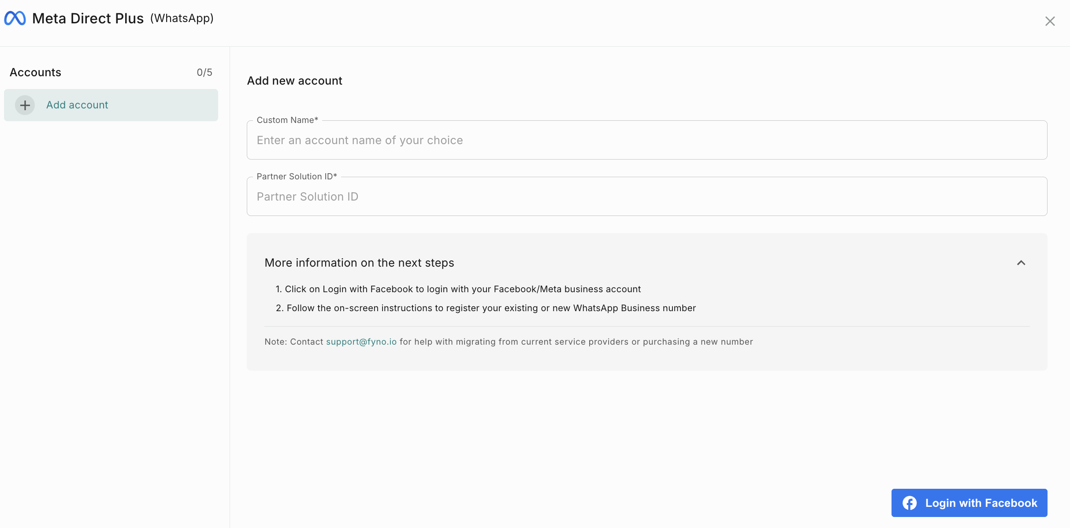Viewport: 1070px width, 528px height.
Task: Click the Partner Solution ID* field label
Action: click(x=297, y=176)
